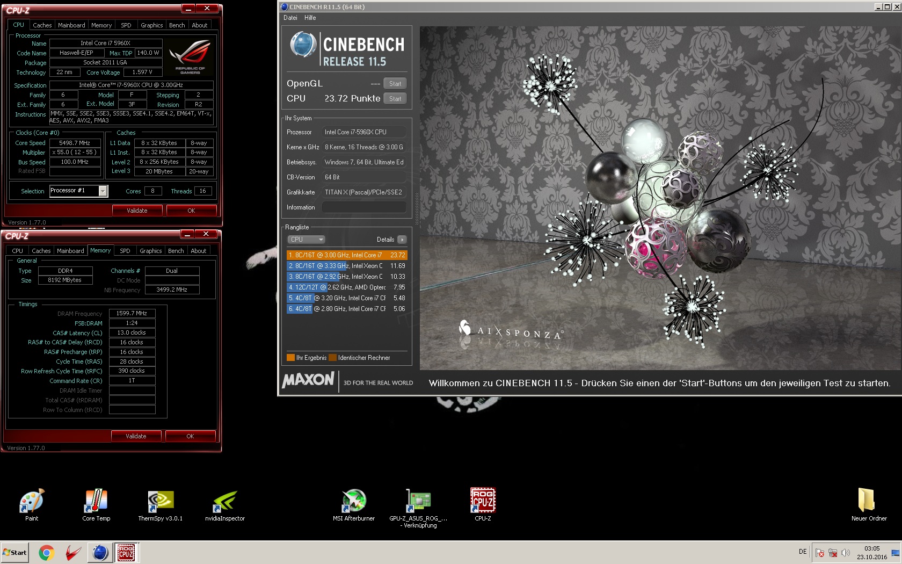
Task: Open the Paint desktop shortcut
Action: tap(32, 505)
